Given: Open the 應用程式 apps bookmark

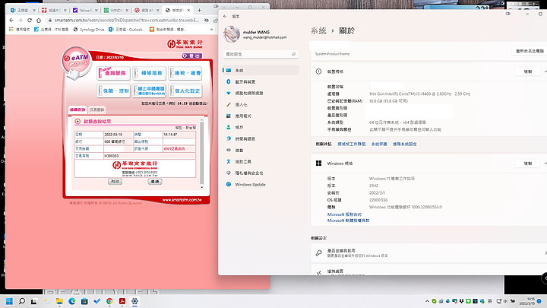Looking at the screenshot, I should tap(20, 30).
